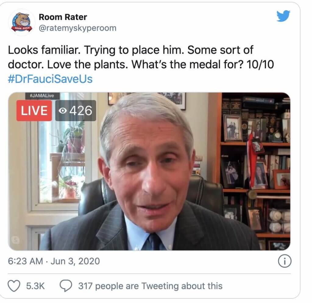Play the live video thumbnail
The height and width of the screenshot is (303, 312).
tap(149, 171)
